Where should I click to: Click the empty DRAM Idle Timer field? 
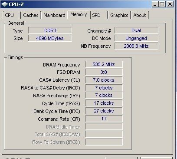[x=104, y=126]
